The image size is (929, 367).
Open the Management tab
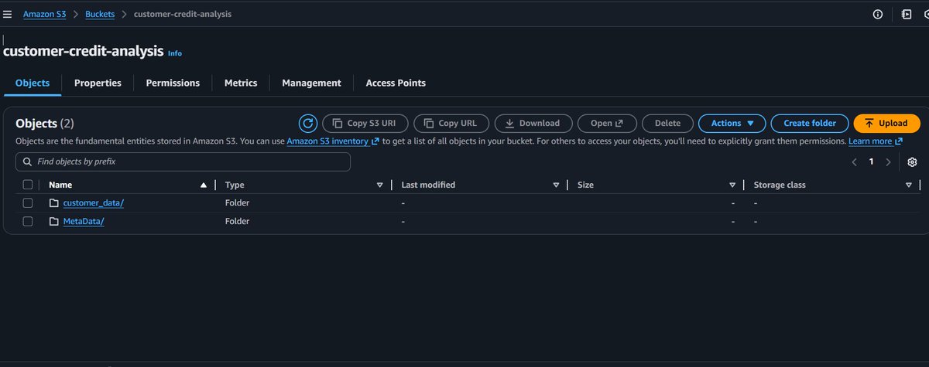click(311, 83)
